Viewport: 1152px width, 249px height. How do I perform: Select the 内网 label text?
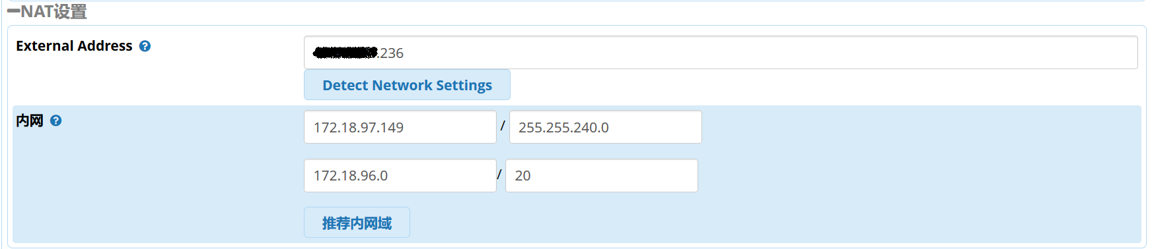[x=30, y=121]
